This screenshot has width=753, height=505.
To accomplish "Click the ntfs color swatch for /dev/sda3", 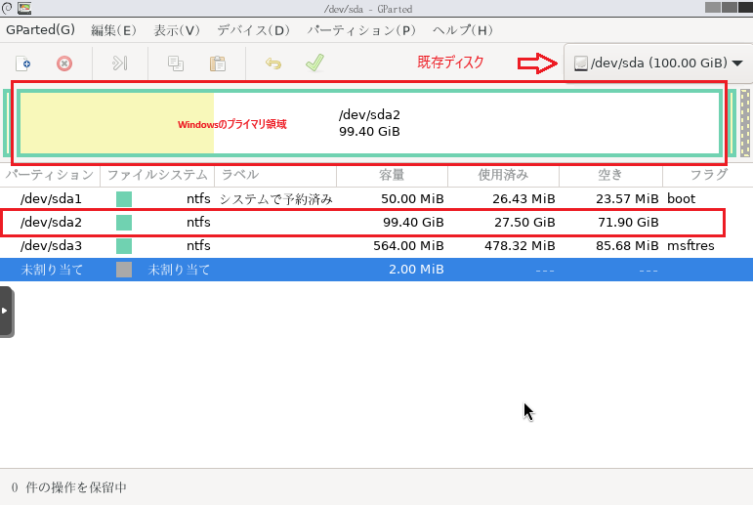I will pos(124,246).
